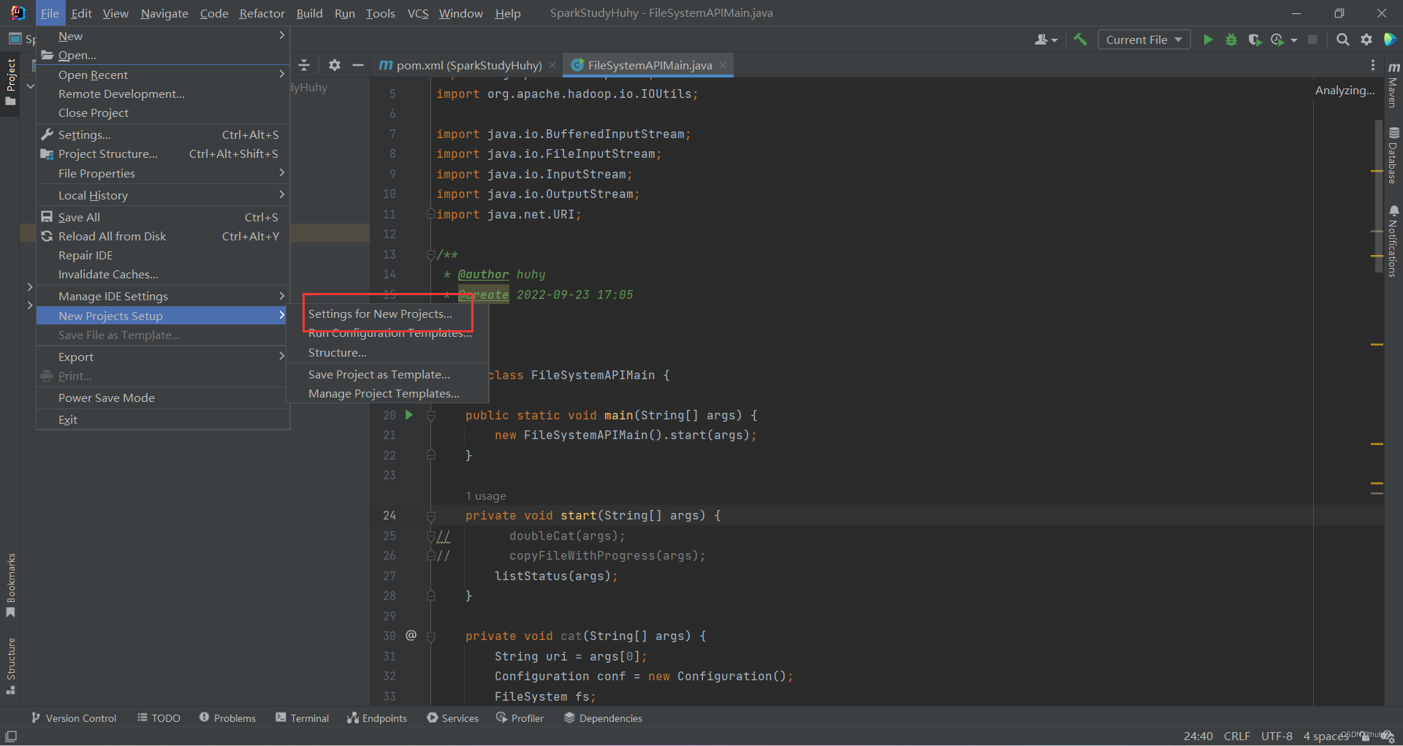Switch to pom.xml editor tab
This screenshot has height=746, width=1403.
468,65
